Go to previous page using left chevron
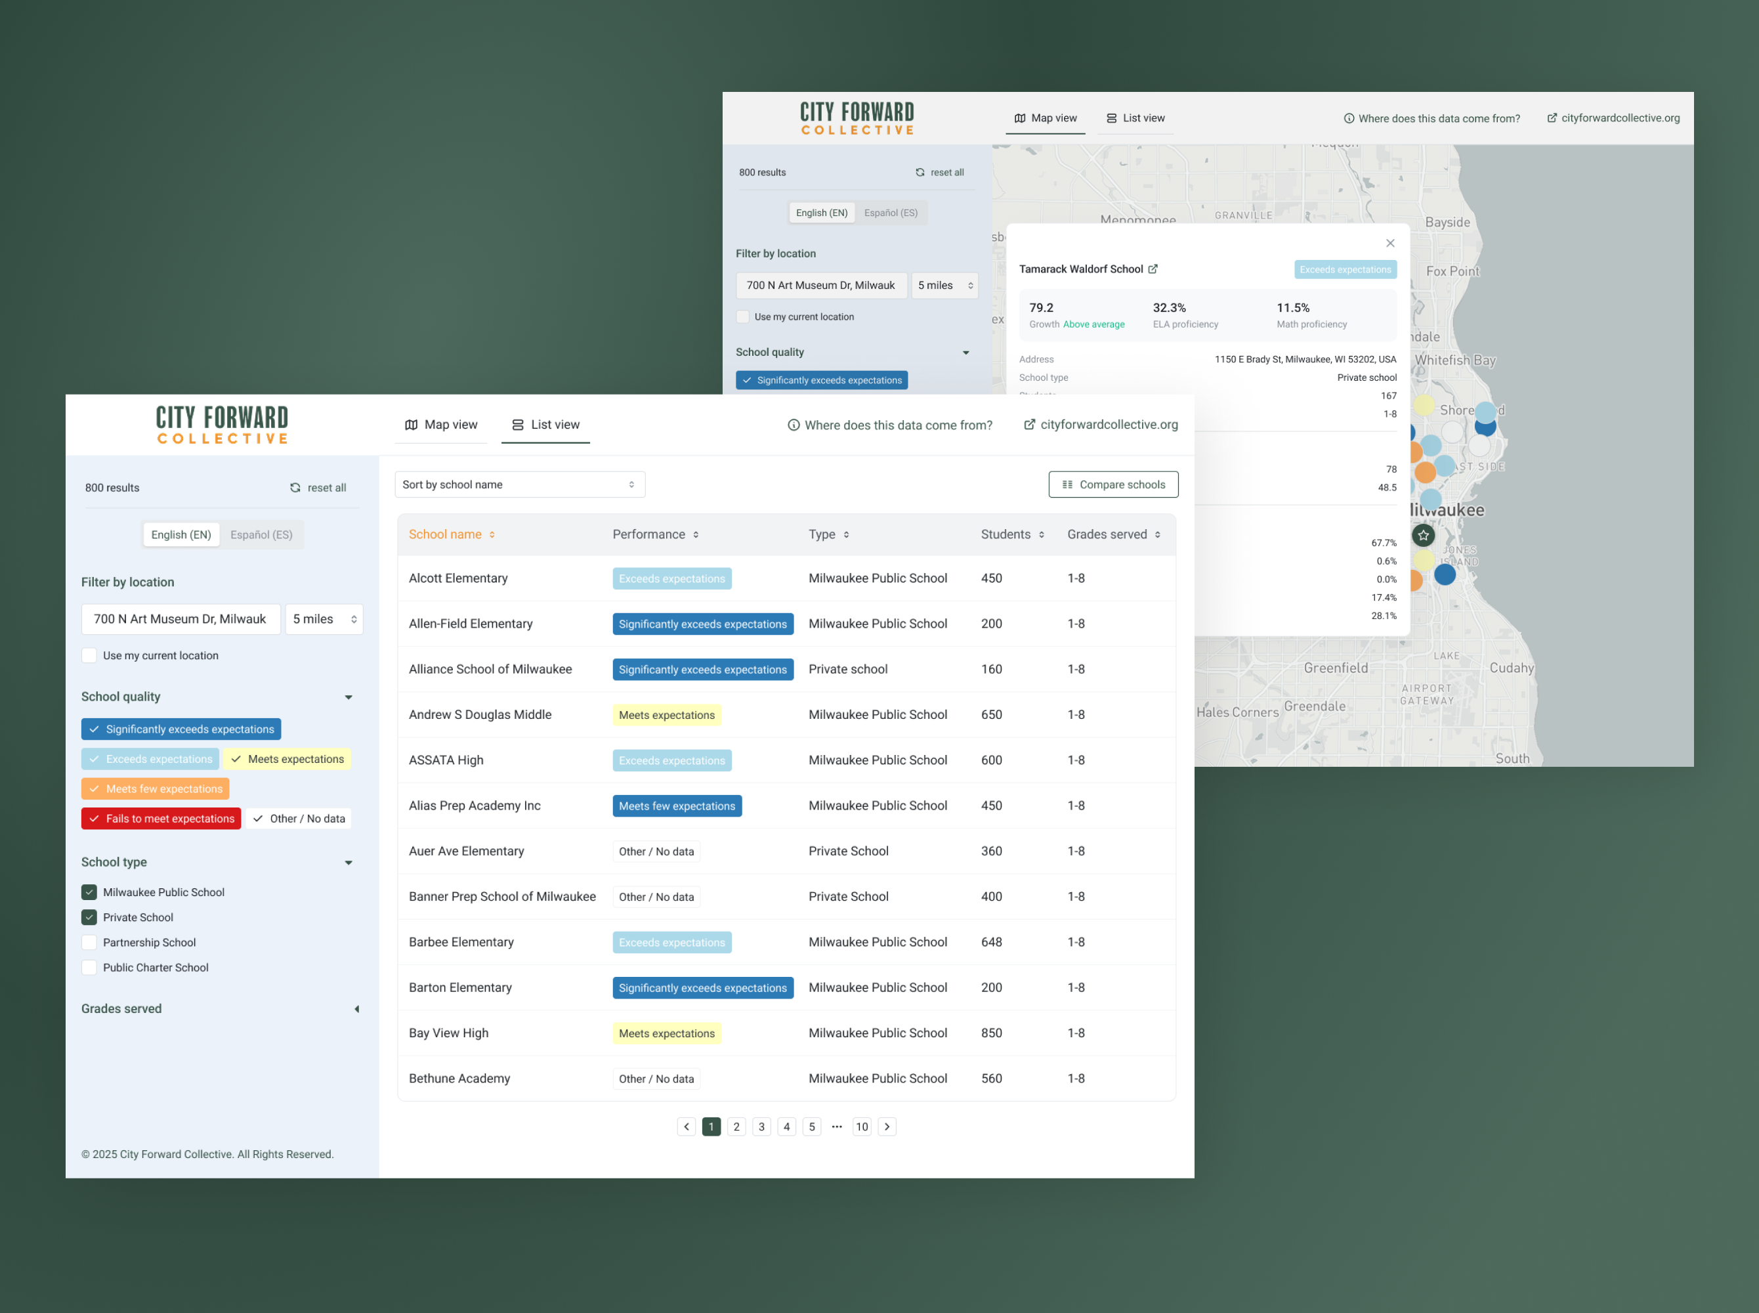The height and width of the screenshot is (1313, 1759). pyautogui.click(x=687, y=1126)
